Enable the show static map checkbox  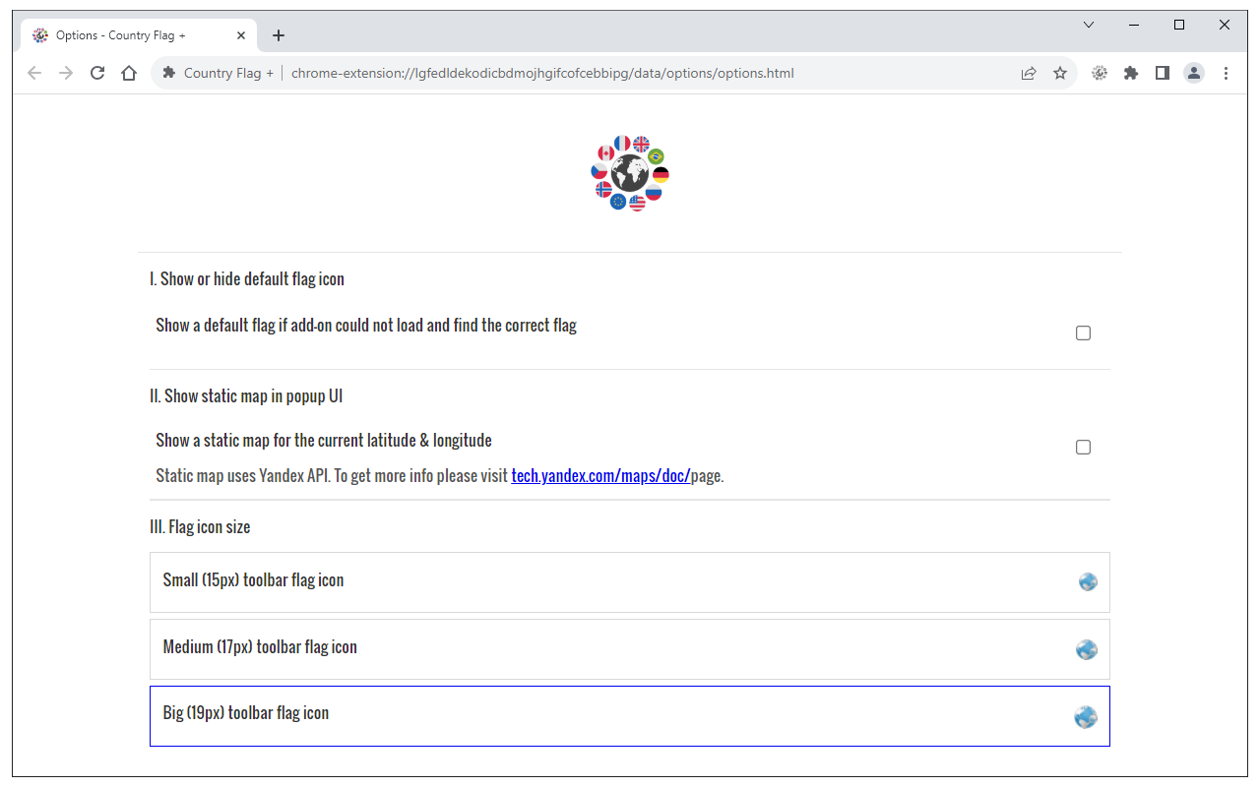coord(1083,448)
